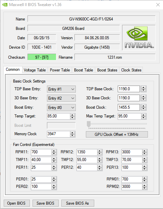
Task: Click inside the TDP Base Clock field
Action: coord(128,89)
